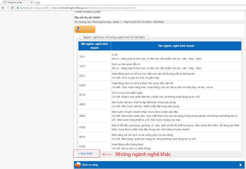Click the 'Dịch vụ công' bar icon

[x=78, y=165]
